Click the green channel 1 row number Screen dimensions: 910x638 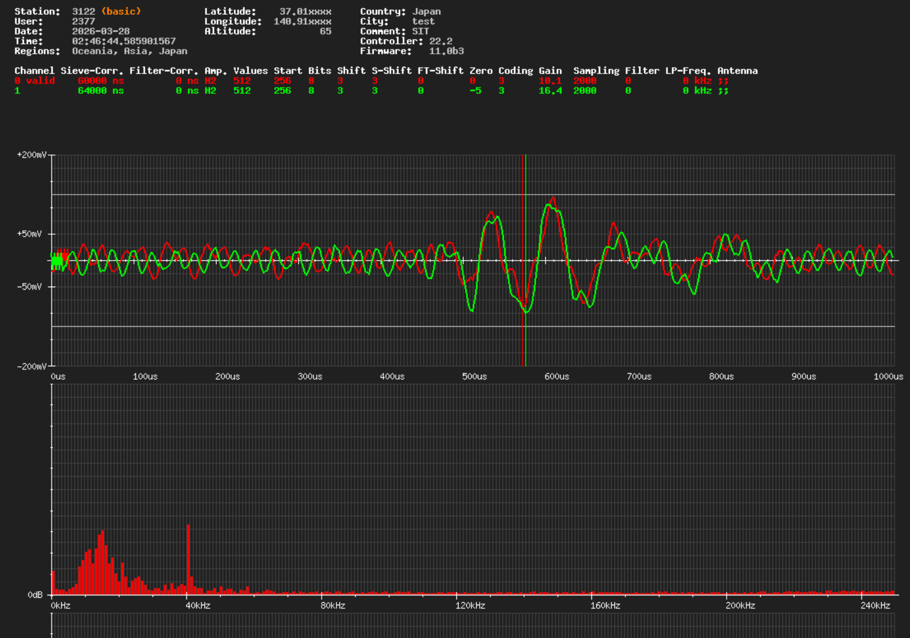click(17, 90)
